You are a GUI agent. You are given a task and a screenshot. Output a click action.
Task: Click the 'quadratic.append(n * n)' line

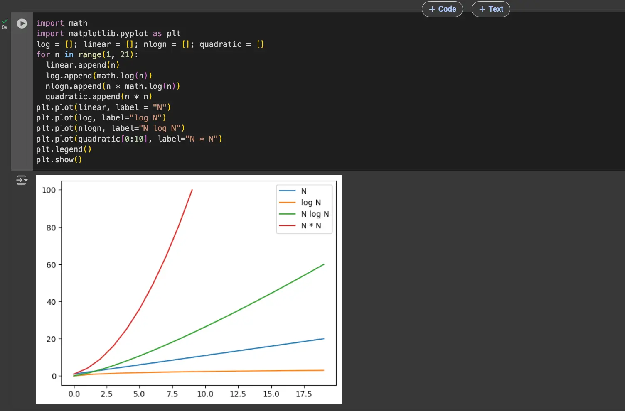point(99,97)
